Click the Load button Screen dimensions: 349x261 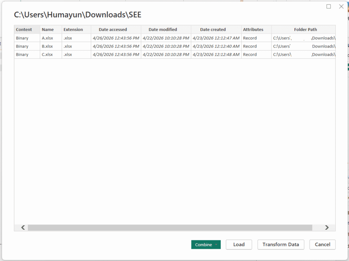pyautogui.click(x=239, y=244)
